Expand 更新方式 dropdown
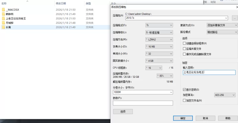The image size is (238, 123). click(222, 25)
